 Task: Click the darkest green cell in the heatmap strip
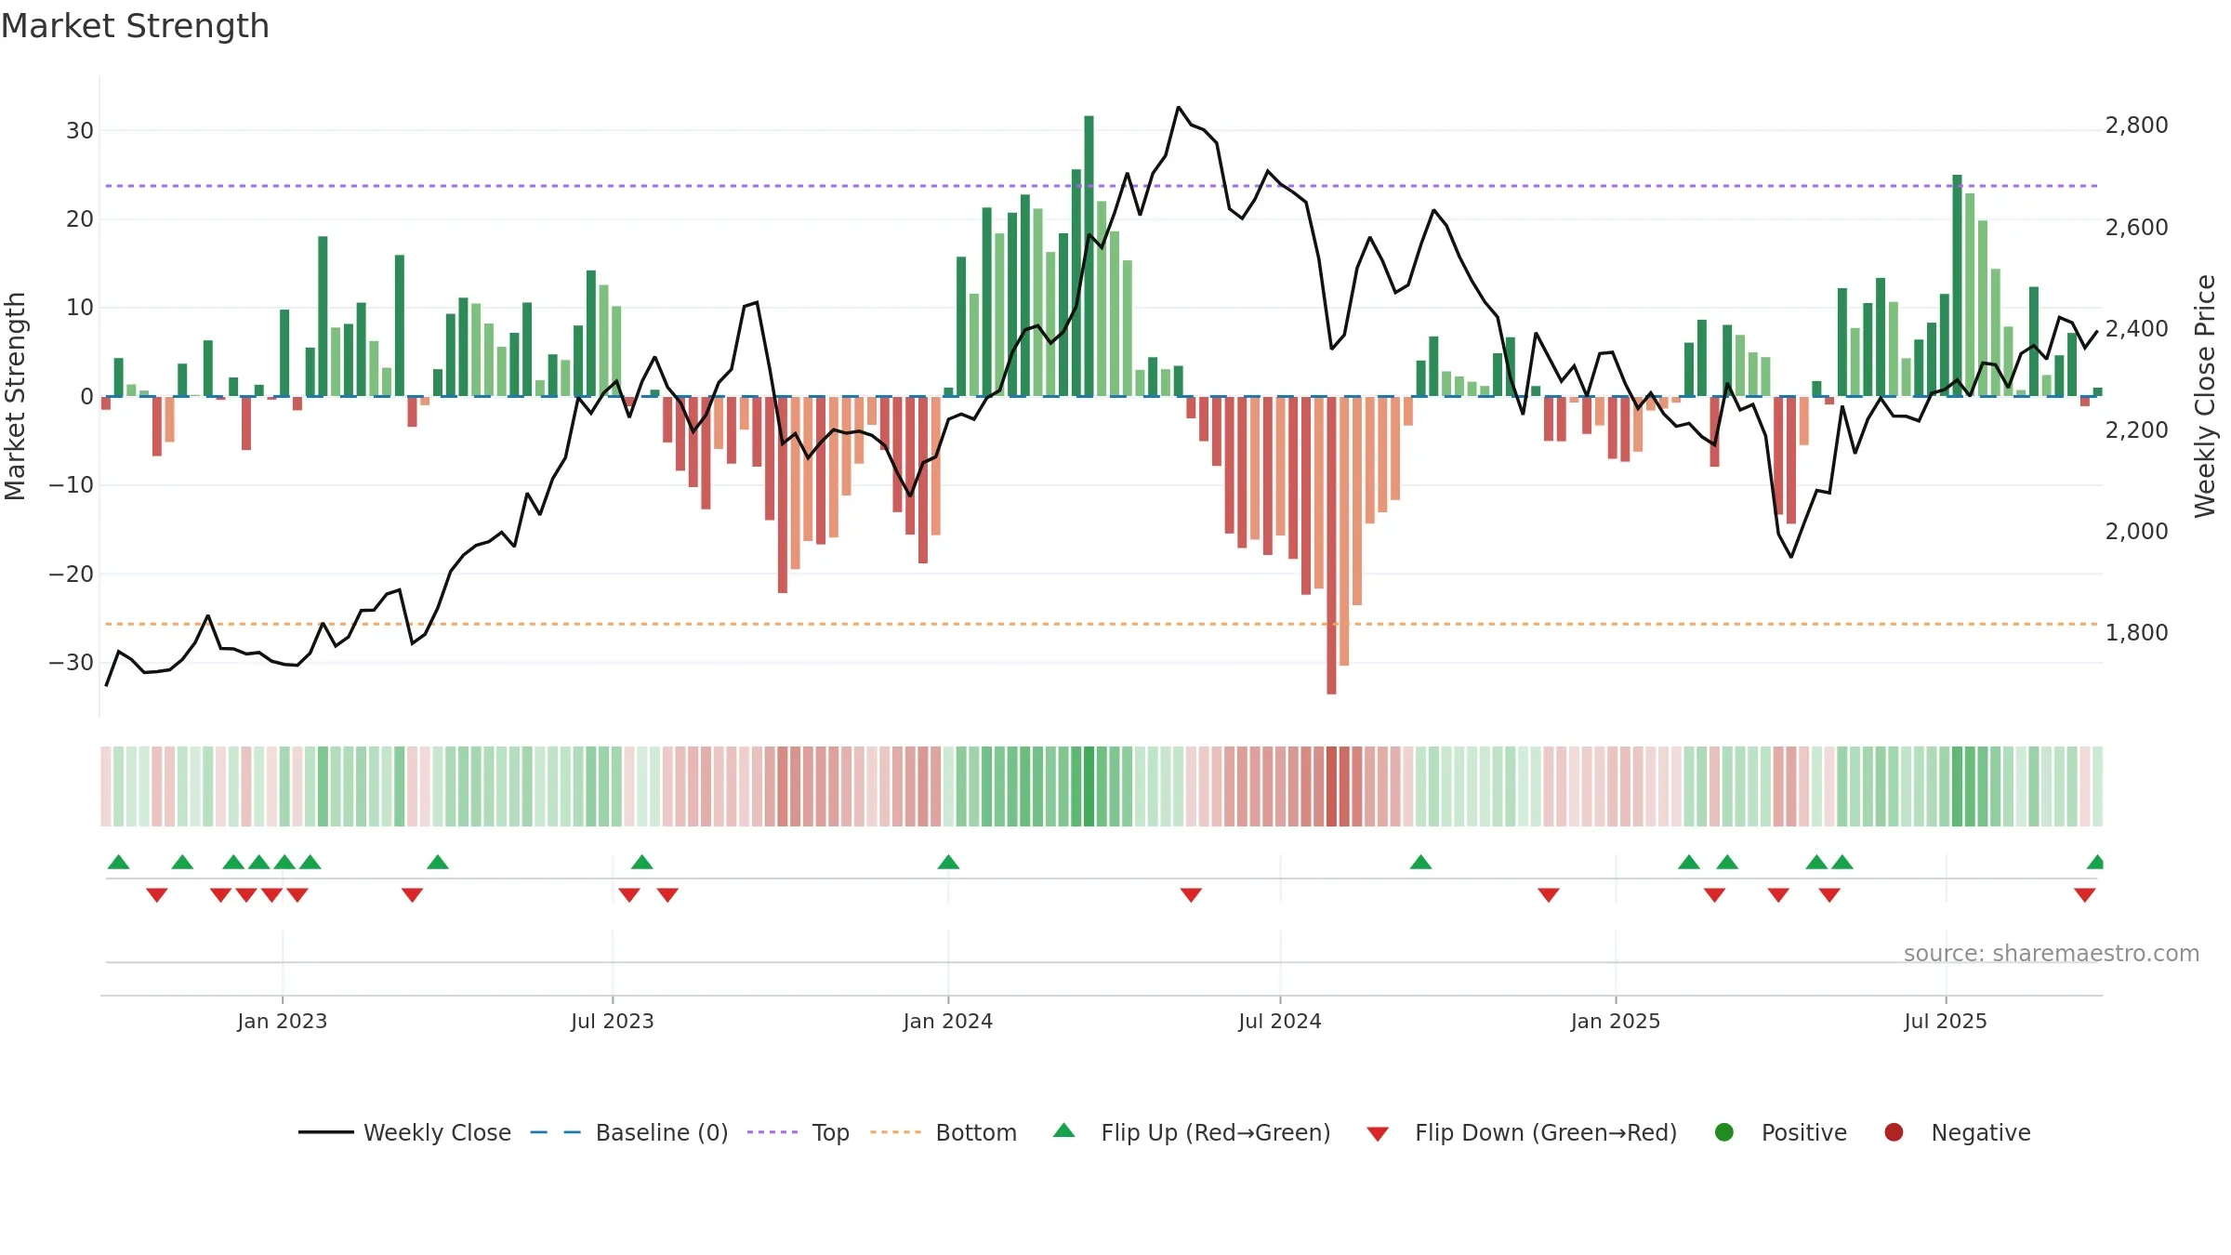coord(1089,786)
